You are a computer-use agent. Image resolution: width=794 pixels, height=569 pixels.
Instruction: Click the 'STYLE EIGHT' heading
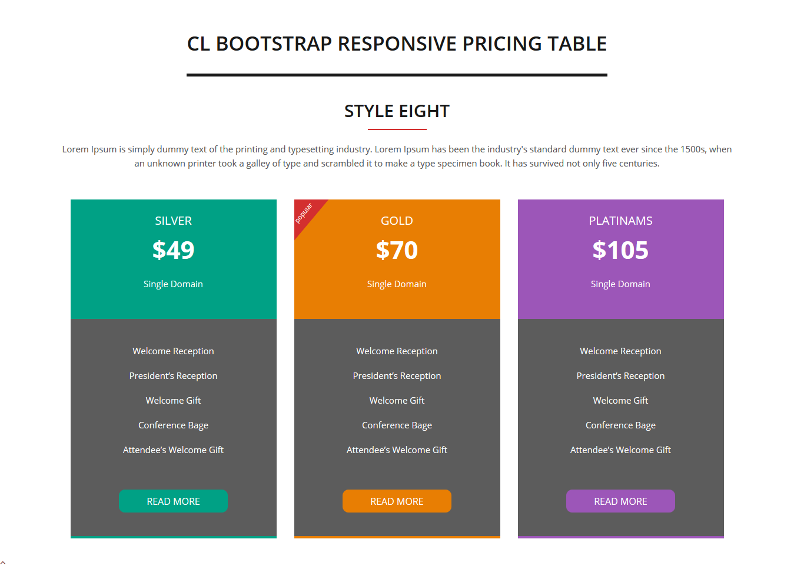[x=397, y=111]
